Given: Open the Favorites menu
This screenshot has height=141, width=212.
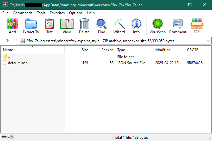Looking at the screenshot, I should click(x=57, y=13).
